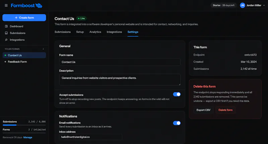Click the Delete this form heading
This screenshot has width=268, height=144.
pyautogui.click(x=204, y=86)
